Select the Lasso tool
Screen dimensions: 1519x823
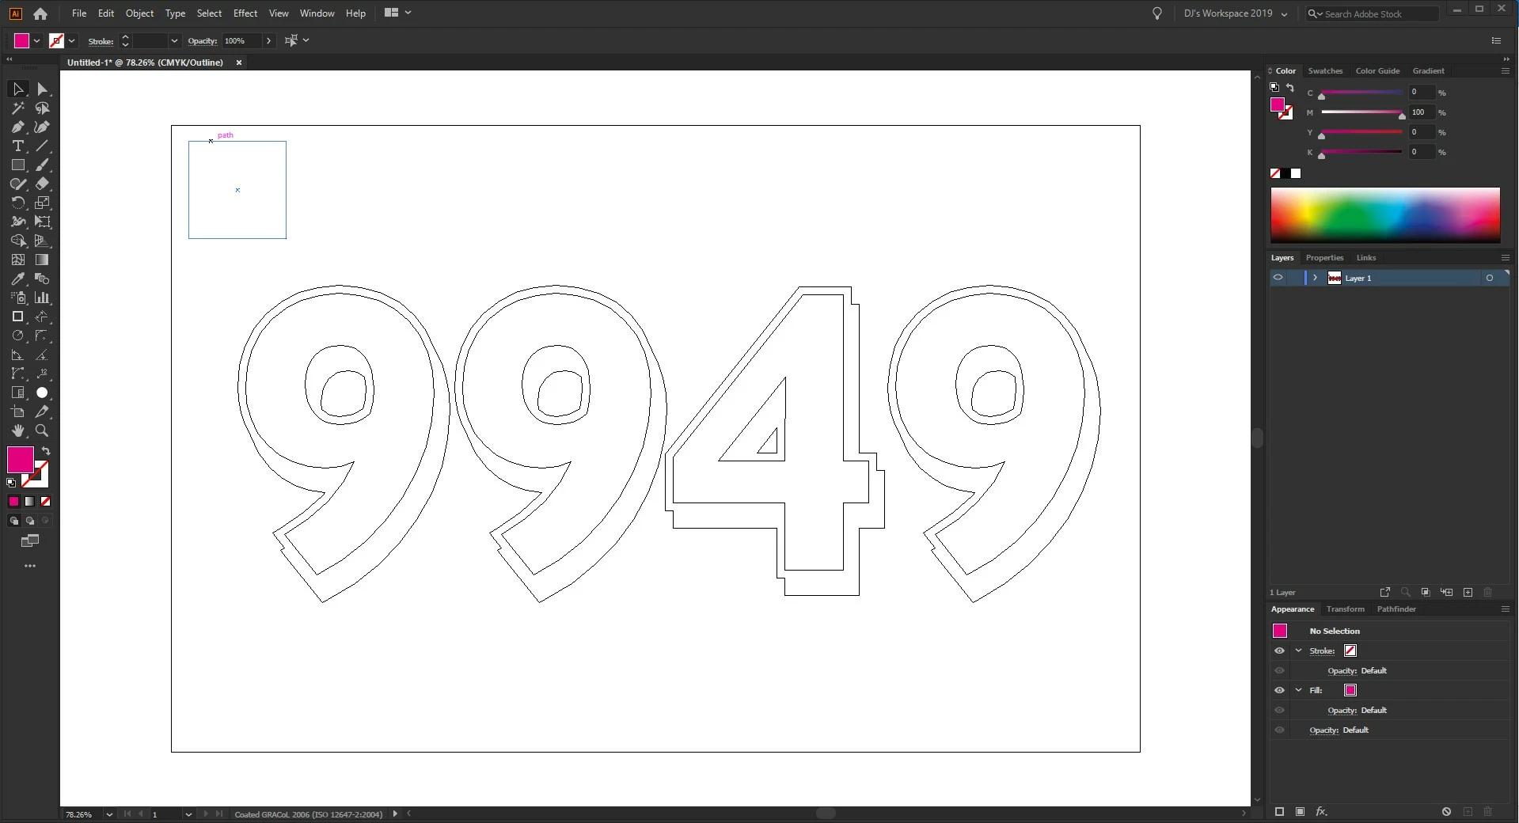click(x=42, y=108)
